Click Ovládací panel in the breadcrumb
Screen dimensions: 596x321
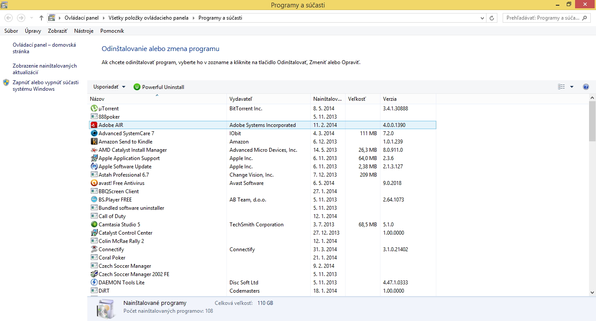(x=82, y=18)
